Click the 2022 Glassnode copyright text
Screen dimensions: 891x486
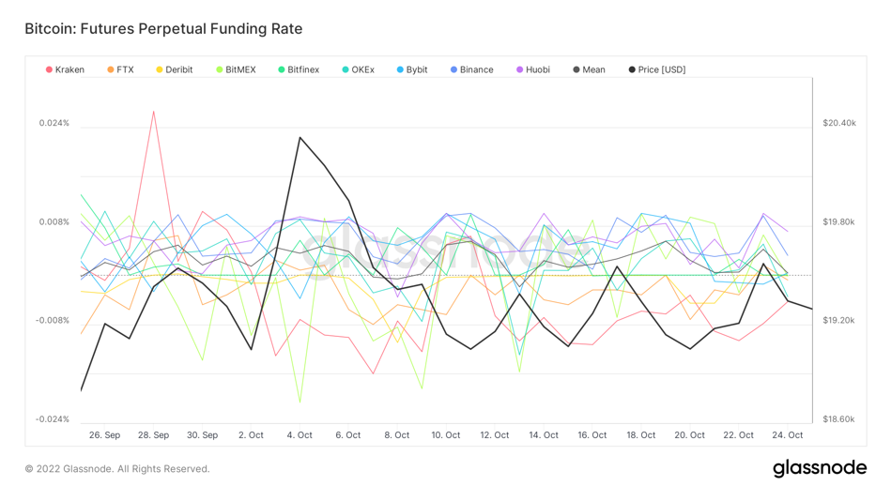tap(117, 468)
